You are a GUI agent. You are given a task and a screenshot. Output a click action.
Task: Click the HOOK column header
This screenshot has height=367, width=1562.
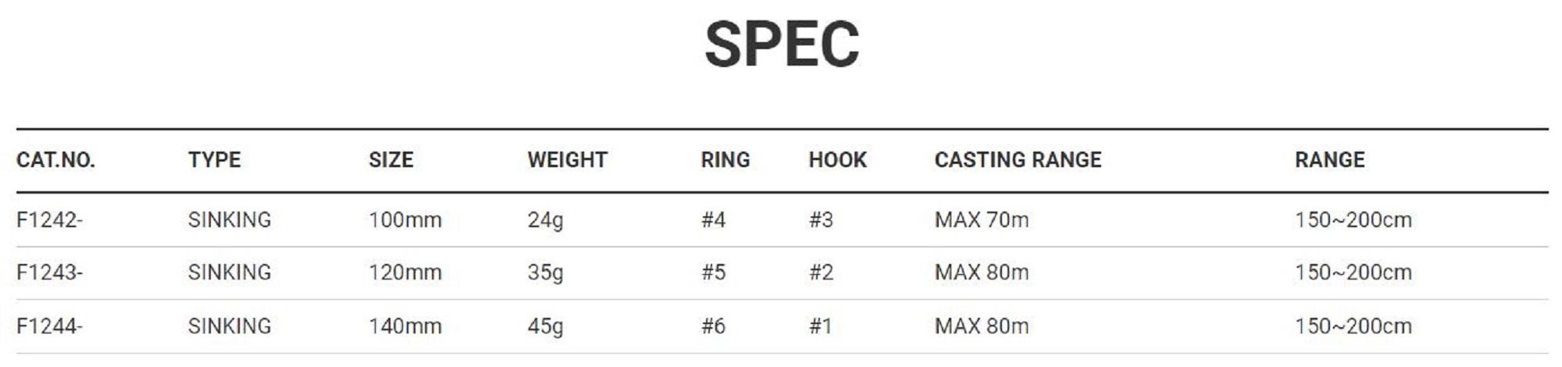tap(837, 160)
